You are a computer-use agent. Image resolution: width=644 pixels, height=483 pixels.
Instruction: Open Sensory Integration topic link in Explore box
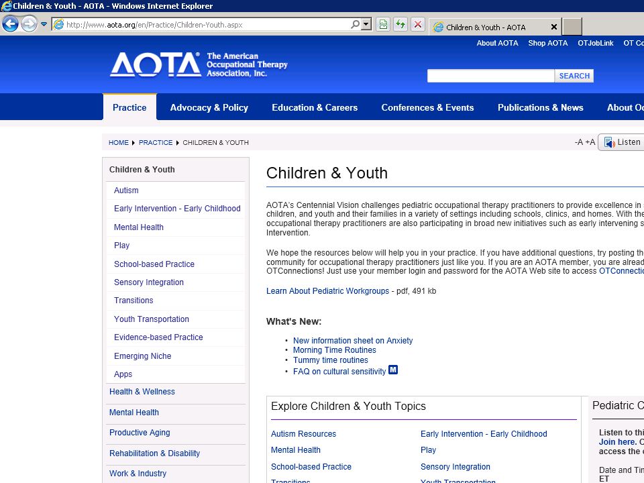[455, 467]
